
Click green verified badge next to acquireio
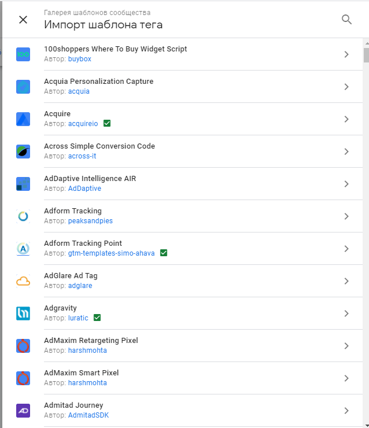click(x=107, y=124)
